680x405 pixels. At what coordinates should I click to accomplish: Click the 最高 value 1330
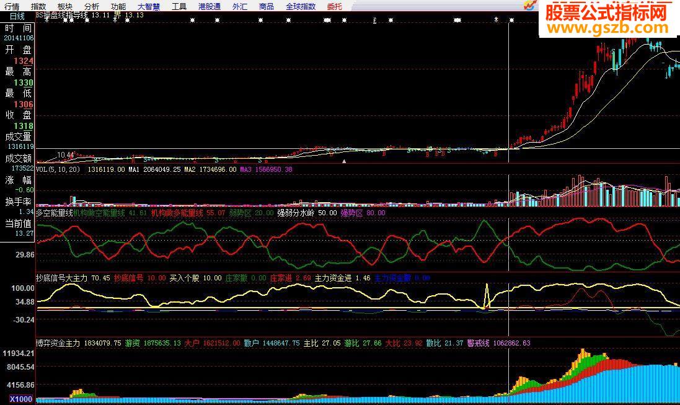[x=24, y=83]
